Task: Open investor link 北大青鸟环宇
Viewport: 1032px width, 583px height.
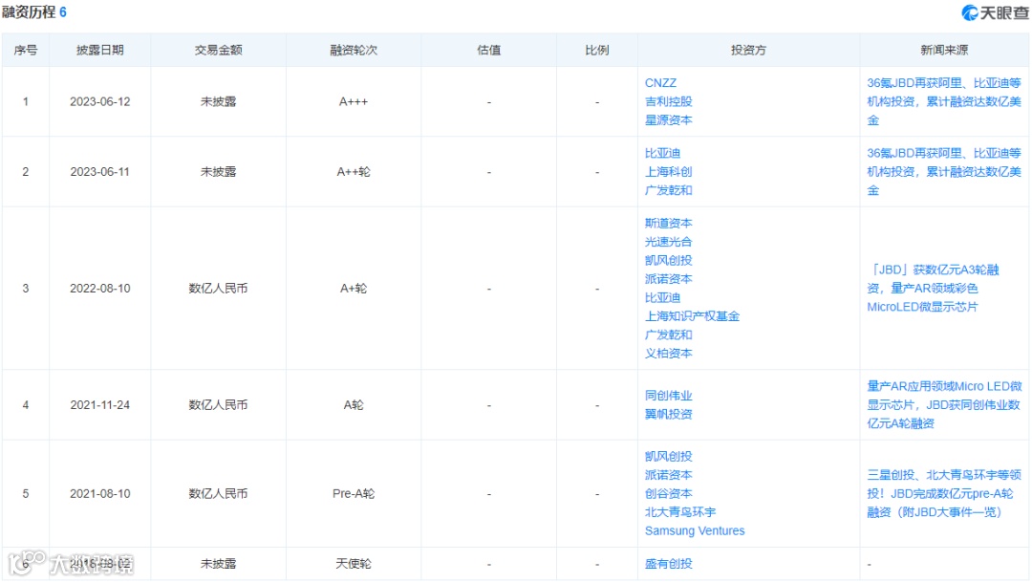Action: 680,512
